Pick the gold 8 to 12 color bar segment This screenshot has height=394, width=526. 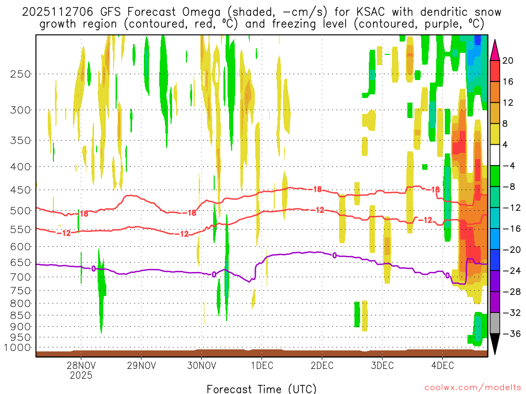495,113
